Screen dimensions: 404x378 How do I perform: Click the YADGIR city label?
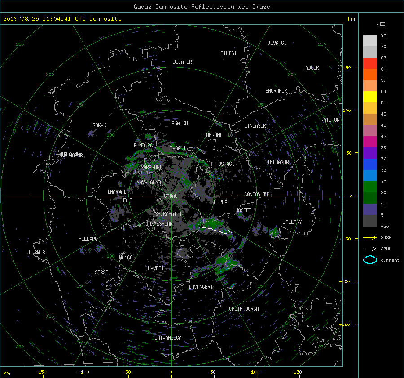click(311, 68)
